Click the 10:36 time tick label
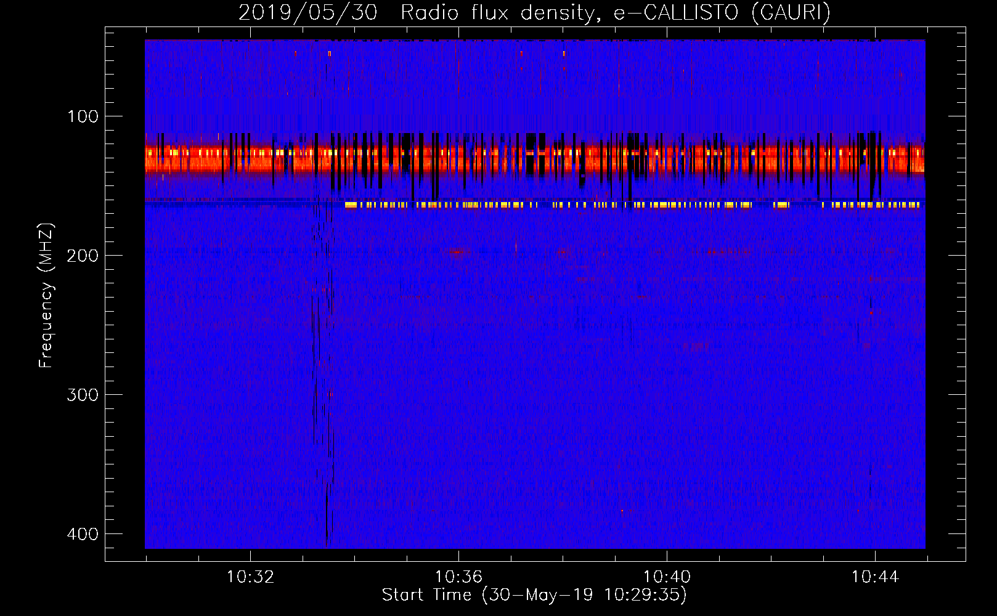Viewport: 997px width, 616px height. click(458, 577)
